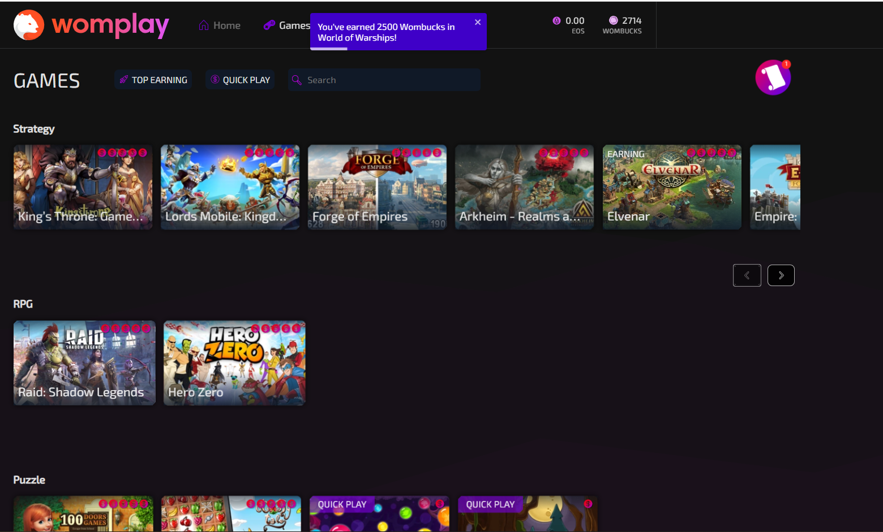Click the Puzzle section heading
The width and height of the screenshot is (883, 532).
[x=29, y=480]
